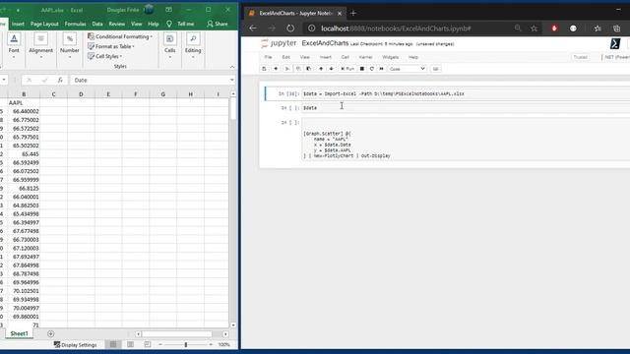Restart the kernel icon in Jupyter

[372, 69]
